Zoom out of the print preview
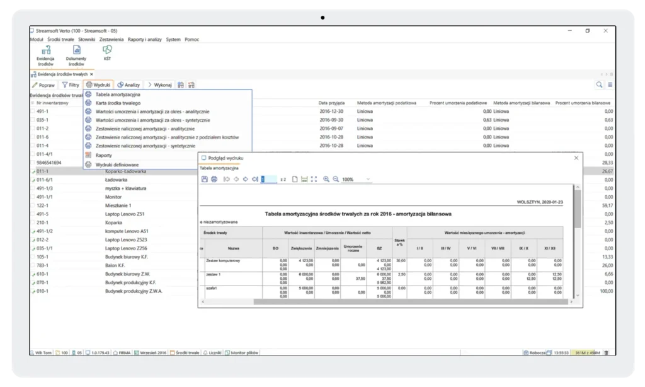The height and width of the screenshot is (387, 645). pos(336,180)
